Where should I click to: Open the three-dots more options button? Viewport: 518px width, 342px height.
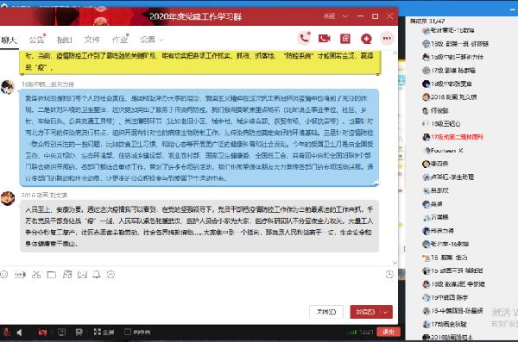pyautogui.click(x=387, y=38)
